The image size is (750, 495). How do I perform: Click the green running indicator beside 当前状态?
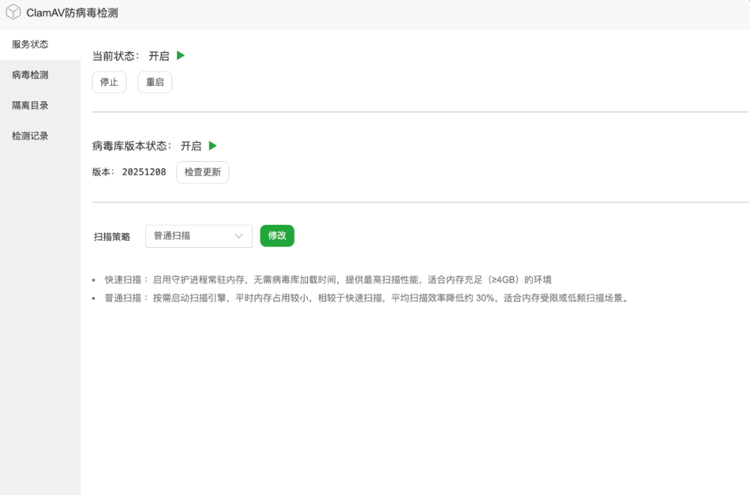point(181,56)
